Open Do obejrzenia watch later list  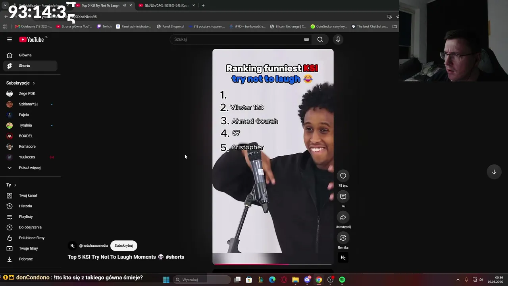[x=30, y=227]
